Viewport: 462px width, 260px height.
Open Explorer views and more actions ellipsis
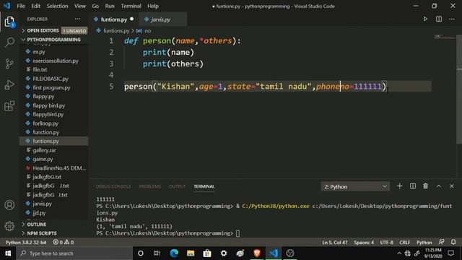(x=77, y=19)
